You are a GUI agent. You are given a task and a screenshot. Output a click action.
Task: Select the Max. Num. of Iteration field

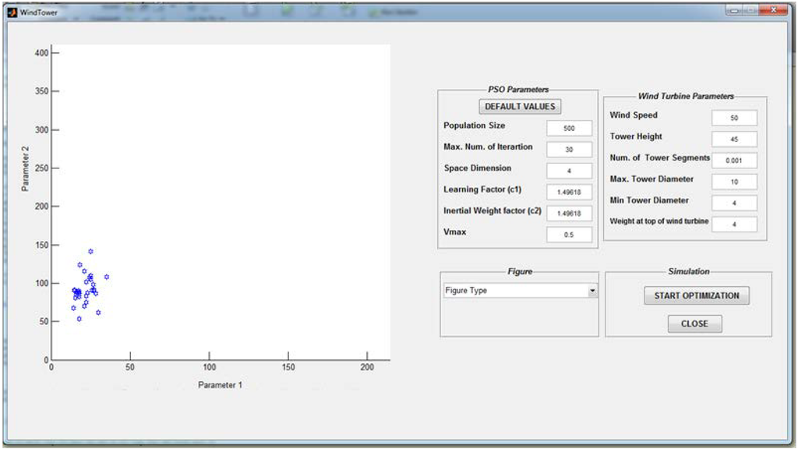[569, 150]
